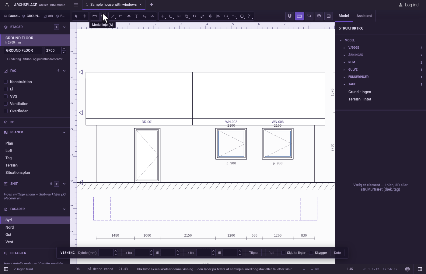
Task: Tick the VVS checkbox
Action: coord(6,97)
